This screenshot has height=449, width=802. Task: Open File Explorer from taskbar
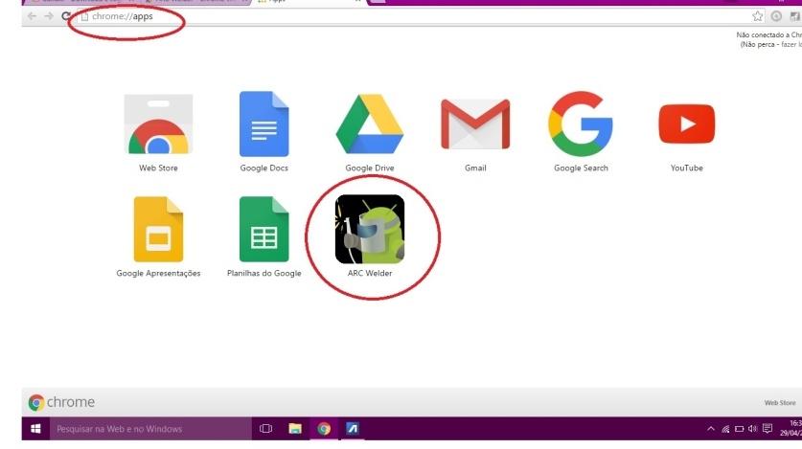[x=295, y=429]
